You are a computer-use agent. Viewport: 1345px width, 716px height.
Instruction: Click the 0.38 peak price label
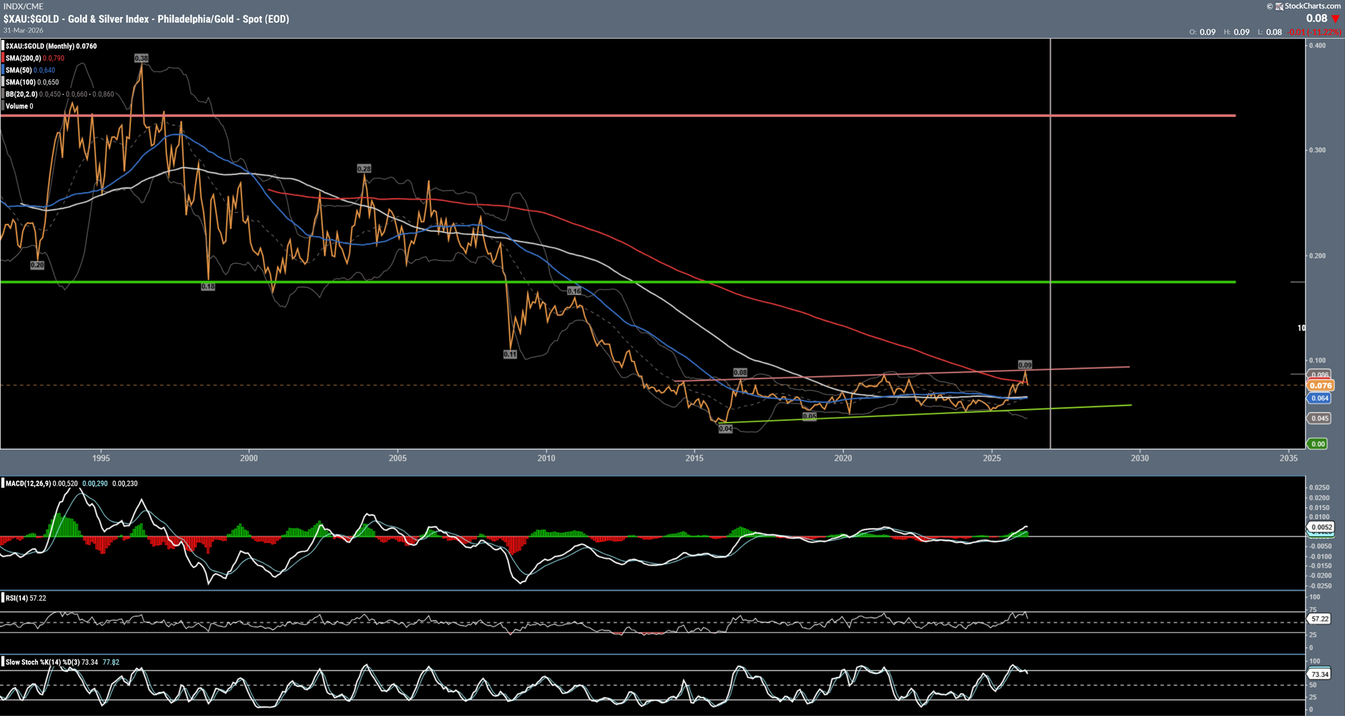[142, 58]
